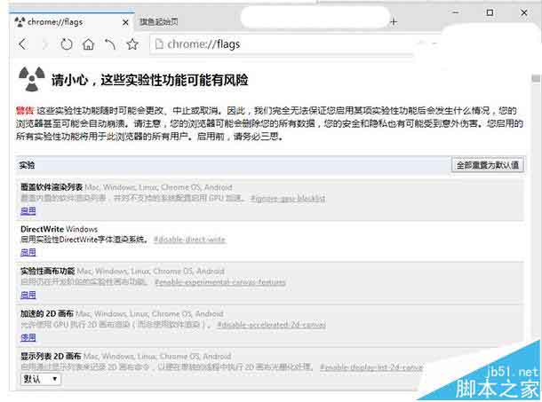Click the page icon in address bar
542x402 pixels.
[159, 44]
